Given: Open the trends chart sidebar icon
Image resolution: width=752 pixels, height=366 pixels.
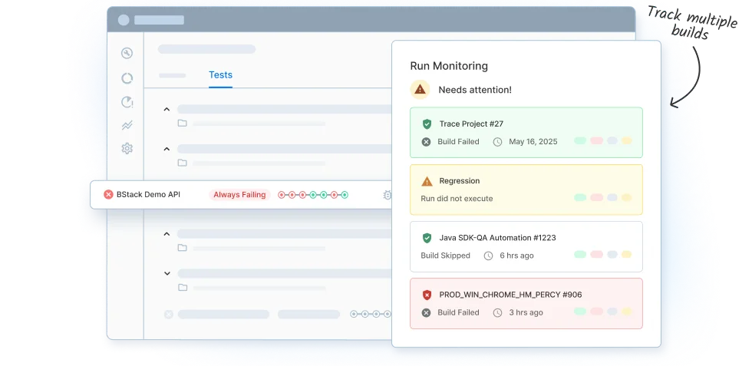Looking at the screenshot, I should point(127,125).
